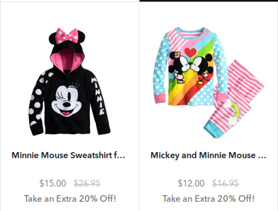Click the crossed-out $16.95 original price
The height and width of the screenshot is (211, 278).
[225, 183]
